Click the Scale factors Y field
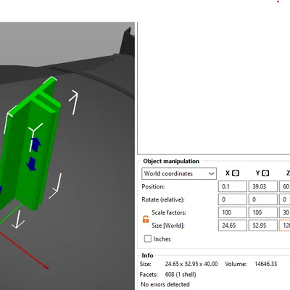290x290 pixels. pyautogui.click(x=263, y=212)
